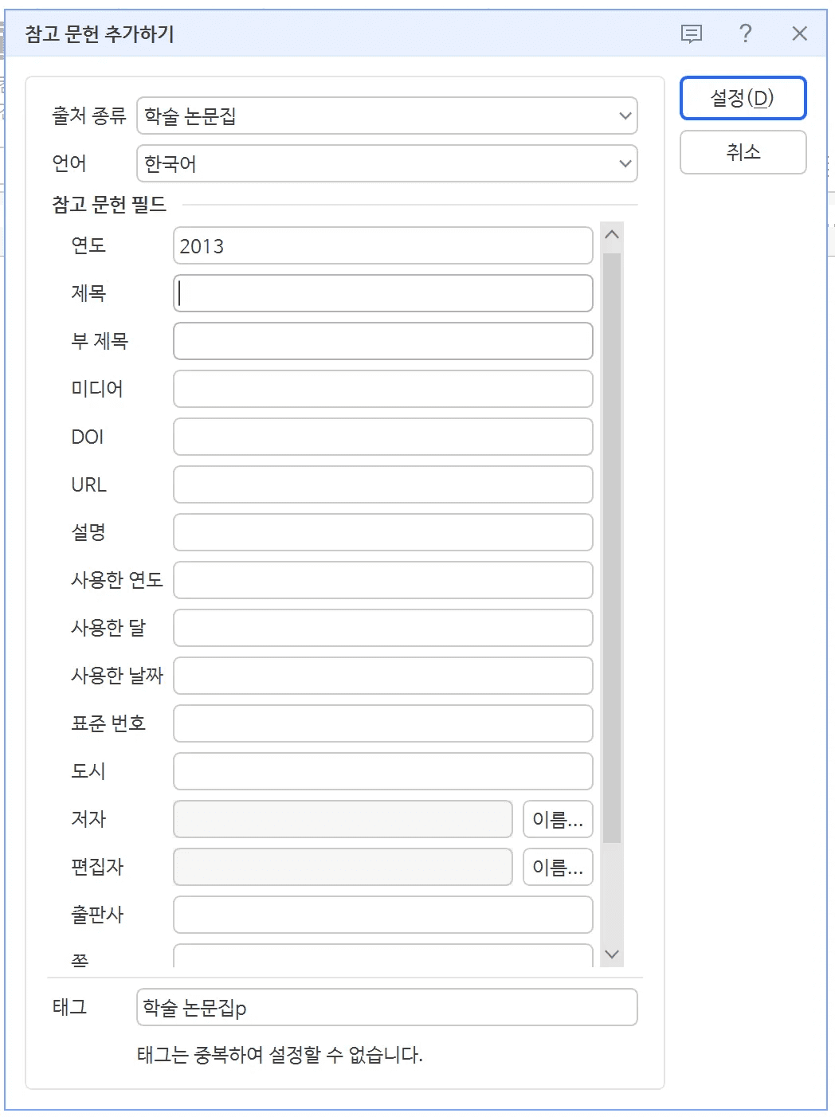Screen dimensions: 835x1117
Task: Click the DOI input field
Action: pos(382,437)
